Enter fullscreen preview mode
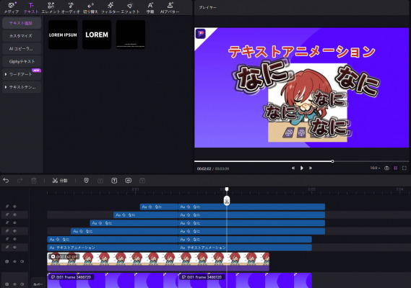Image resolution: width=411 pixels, height=288 pixels. 404,168
